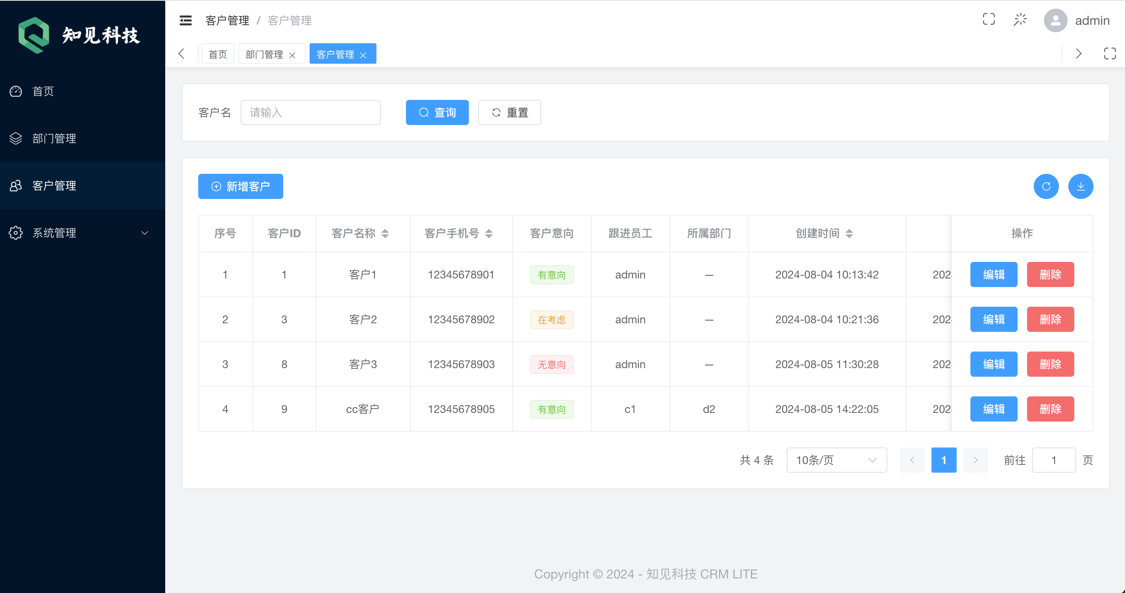Select 客户管理 in the sidebar
This screenshot has width=1125, height=593.
click(x=83, y=186)
